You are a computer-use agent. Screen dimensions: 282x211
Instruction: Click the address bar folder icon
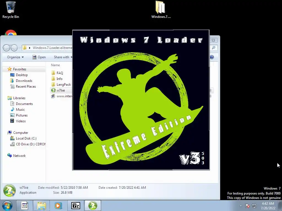tap(25, 48)
